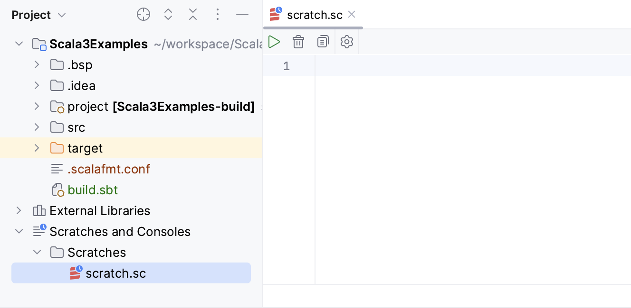Open the build.sbt file
The height and width of the screenshot is (308, 631).
(x=93, y=190)
